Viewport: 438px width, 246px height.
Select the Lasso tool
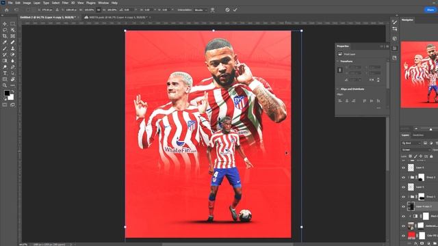pos(5,30)
